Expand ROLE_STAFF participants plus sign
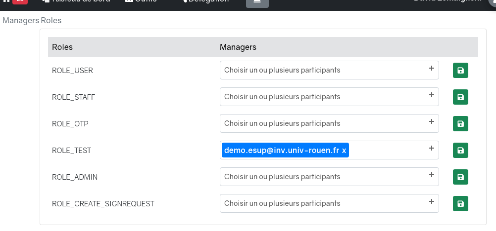This screenshot has height=231, width=496. (x=431, y=95)
